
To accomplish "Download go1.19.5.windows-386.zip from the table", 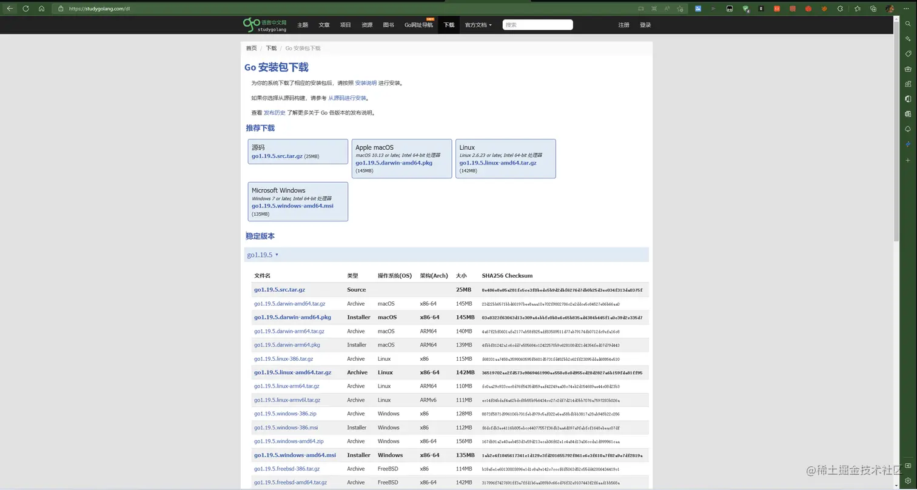I will point(285,414).
